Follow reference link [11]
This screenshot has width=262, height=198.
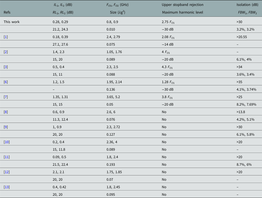pos(6,157)
